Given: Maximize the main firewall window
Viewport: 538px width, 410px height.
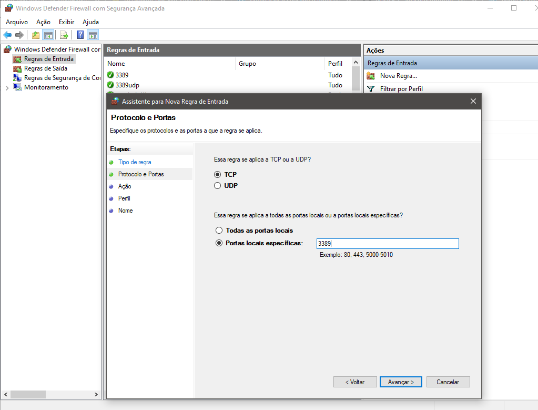Looking at the screenshot, I should click(514, 8).
